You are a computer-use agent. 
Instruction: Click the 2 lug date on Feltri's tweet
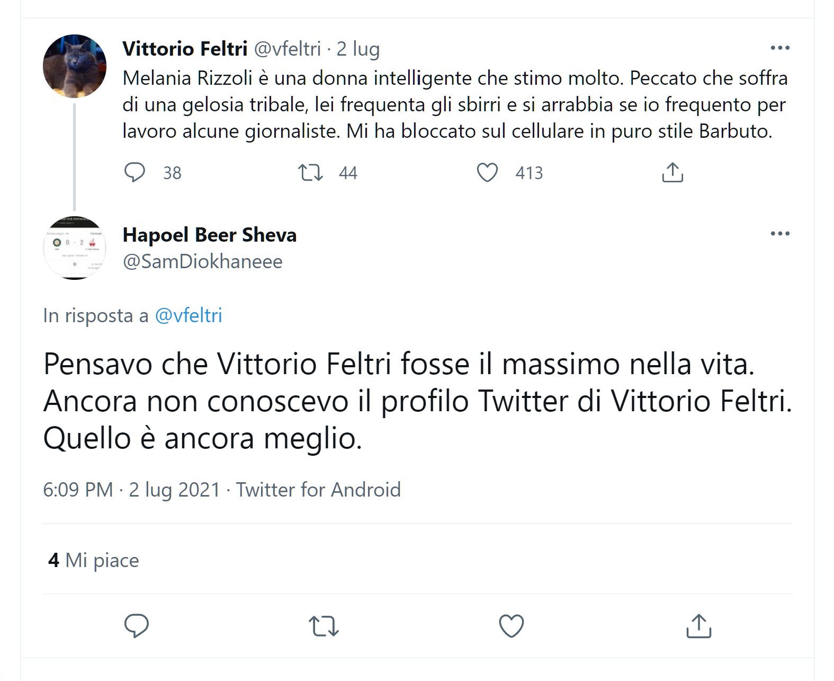(x=358, y=49)
